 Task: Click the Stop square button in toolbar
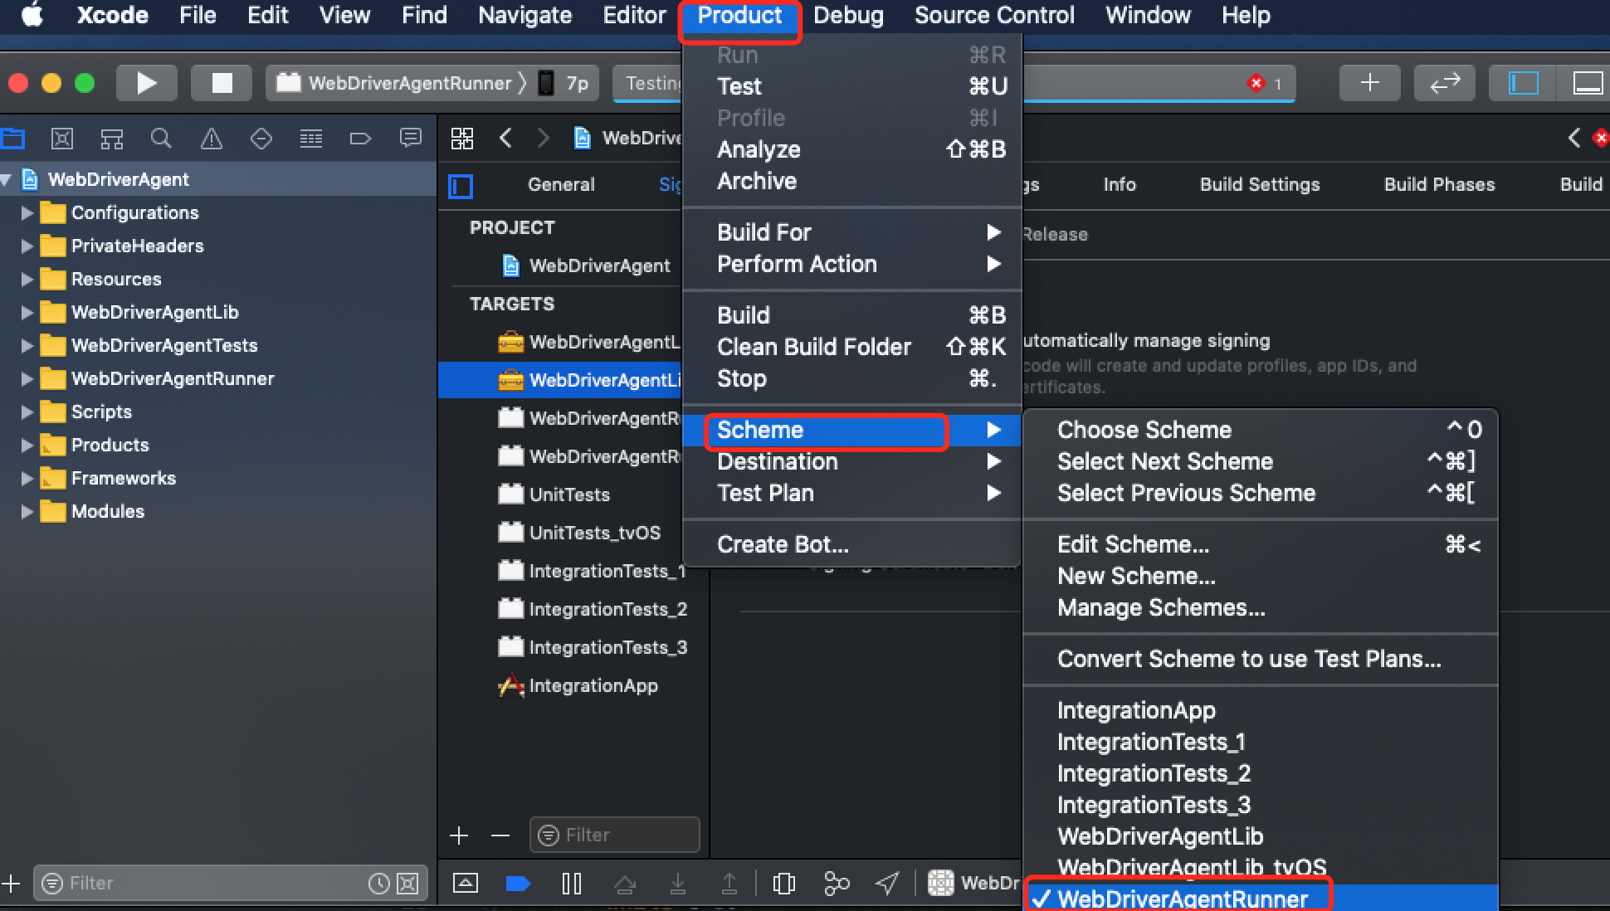click(x=222, y=83)
